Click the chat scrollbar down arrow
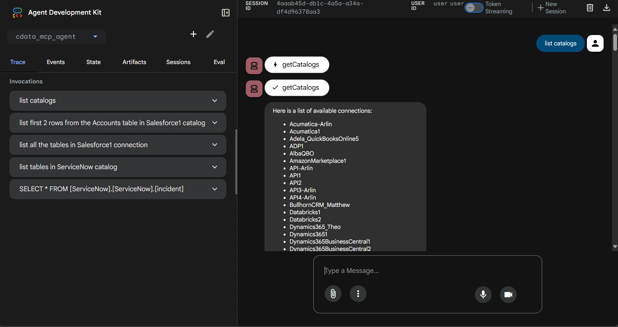Image resolution: width=618 pixels, height=327 pixels. pyautogui.click(x=615, y=247)
